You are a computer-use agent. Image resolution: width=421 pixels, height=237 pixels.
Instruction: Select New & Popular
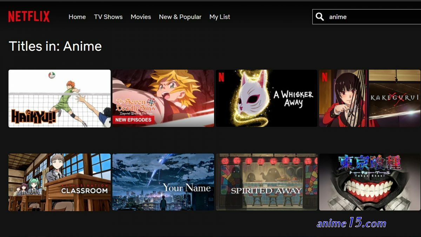pyautogui.click(x=180, y=17)
